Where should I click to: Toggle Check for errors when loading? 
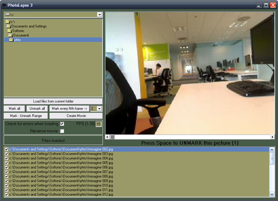coord(62,124)
